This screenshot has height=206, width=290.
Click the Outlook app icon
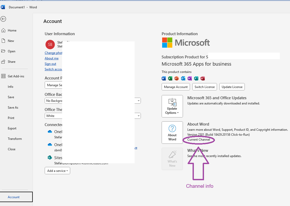click(x=183, y=78)
